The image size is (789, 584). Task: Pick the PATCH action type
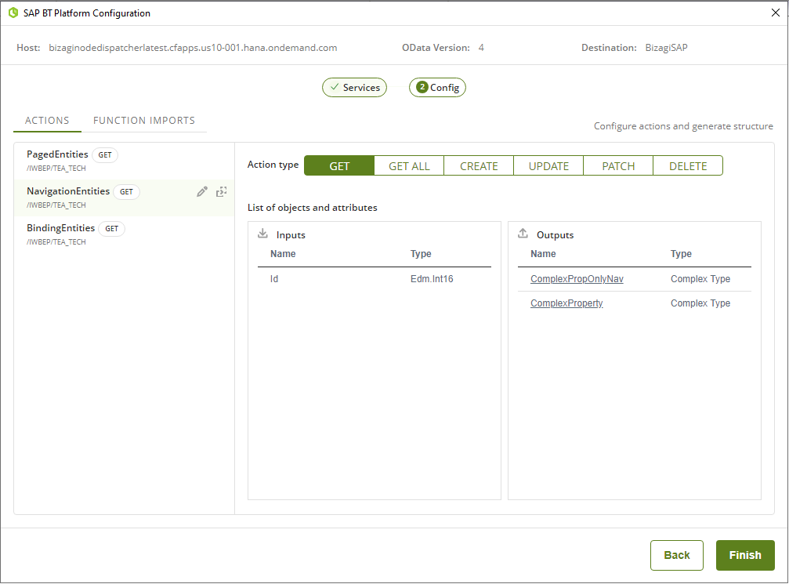coord(618,166)
